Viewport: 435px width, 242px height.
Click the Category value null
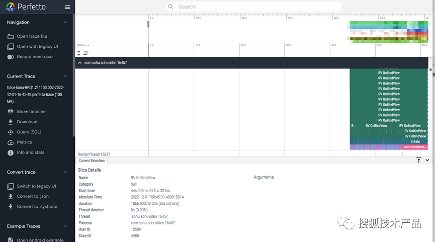[133, 184]
